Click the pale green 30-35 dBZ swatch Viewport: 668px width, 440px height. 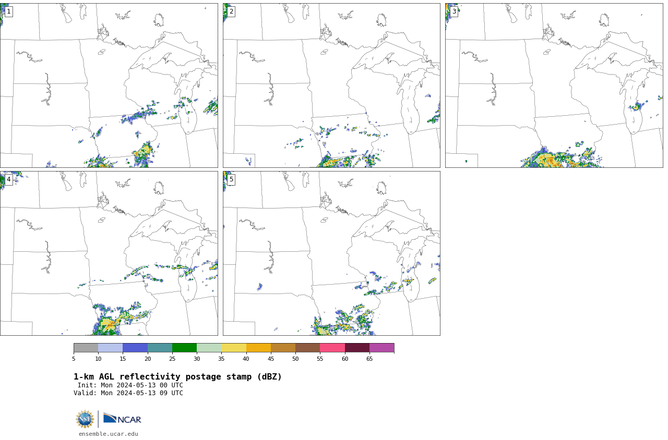[x=209, y=348]
